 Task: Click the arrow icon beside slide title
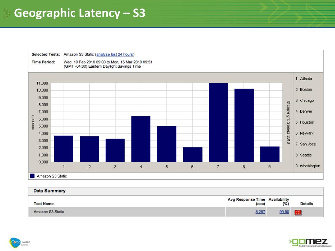[x=7, y=13]
